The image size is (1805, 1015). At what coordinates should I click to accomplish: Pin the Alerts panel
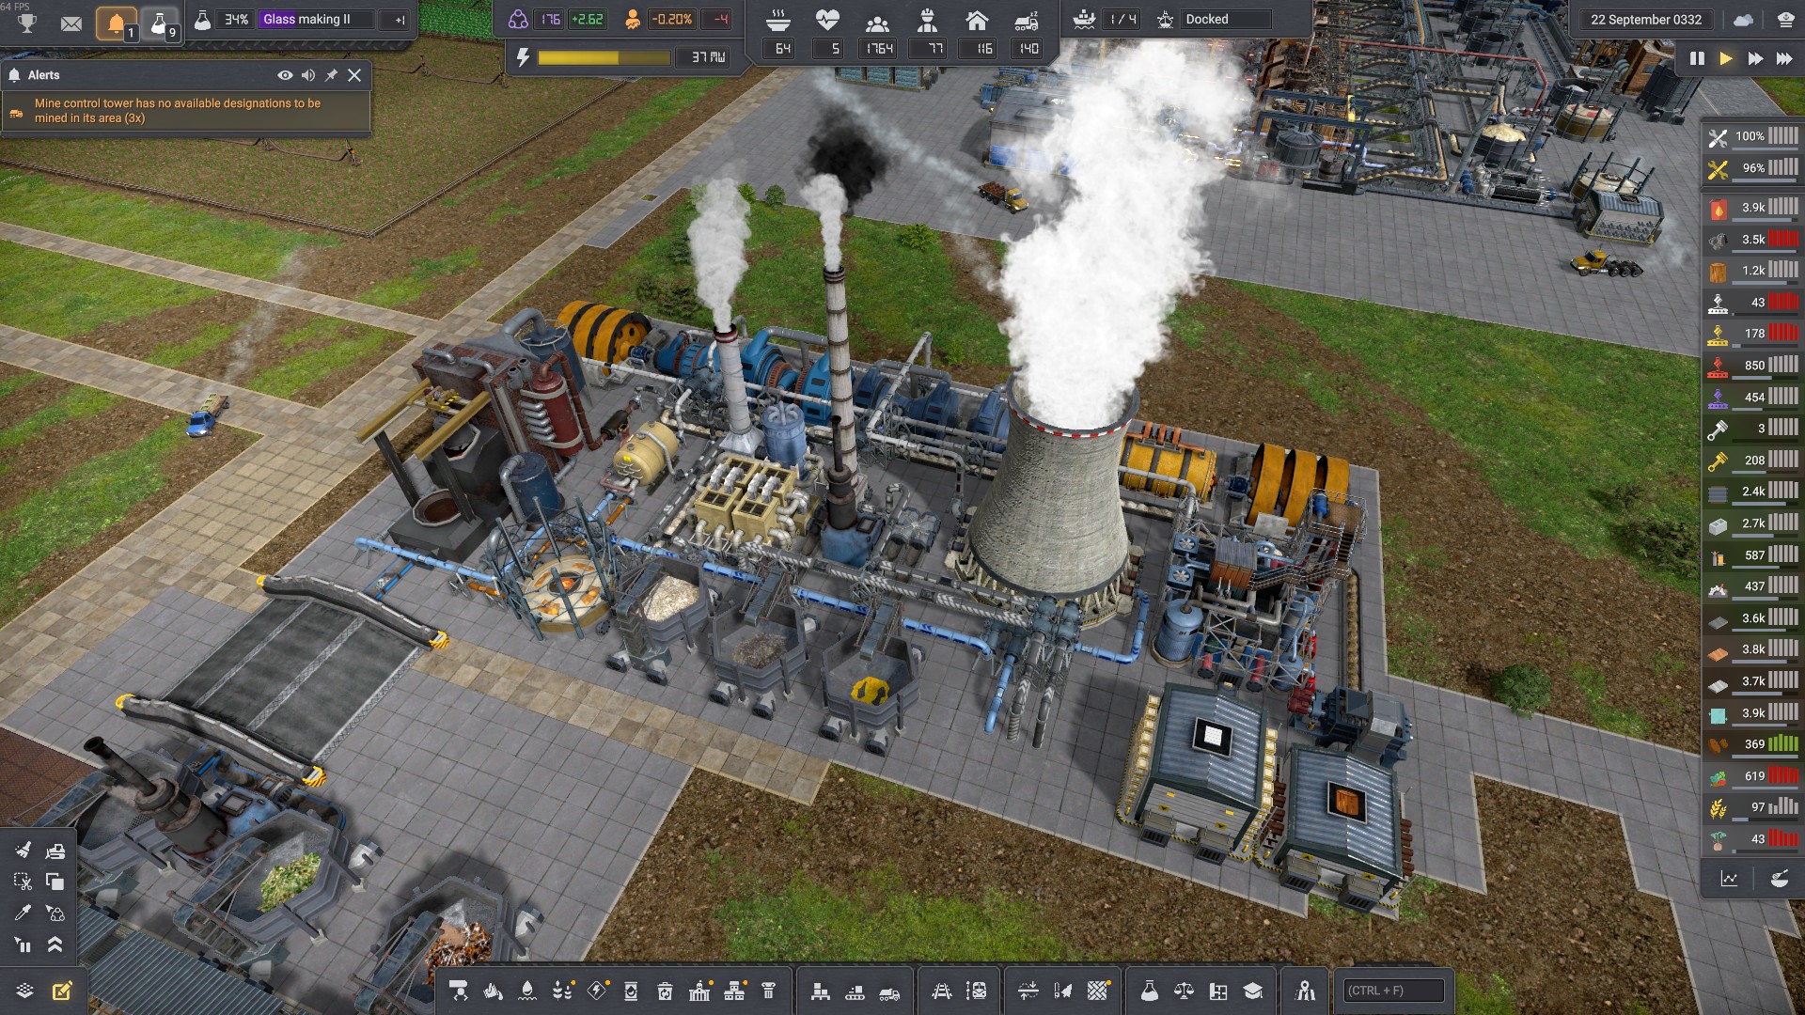(x=331, y=75)
